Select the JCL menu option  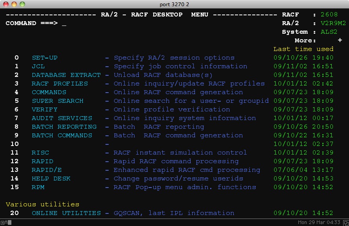[x=38, y=66]
